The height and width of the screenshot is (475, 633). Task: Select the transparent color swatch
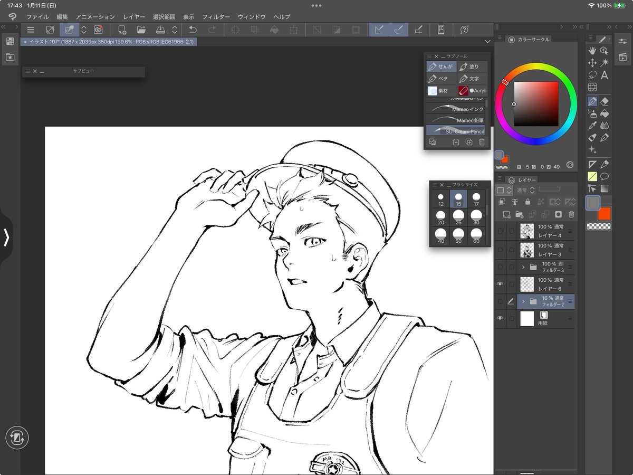click(x=599, y=227)
